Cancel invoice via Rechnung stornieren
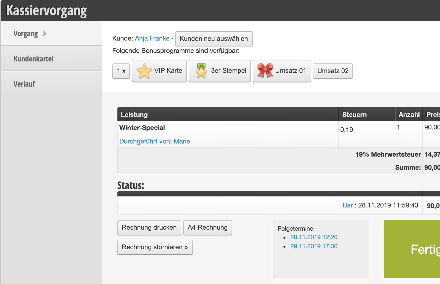Viewport: 440px width, 284px height. point(155,247)
